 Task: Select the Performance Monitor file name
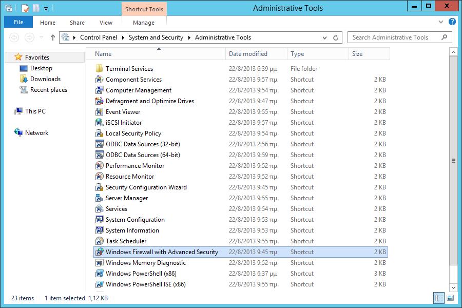click(135, 166)
